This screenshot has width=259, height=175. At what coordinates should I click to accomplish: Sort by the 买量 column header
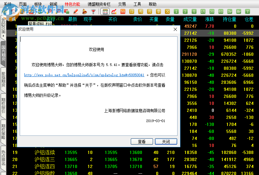pyautogui.click(x=154, y=19)
